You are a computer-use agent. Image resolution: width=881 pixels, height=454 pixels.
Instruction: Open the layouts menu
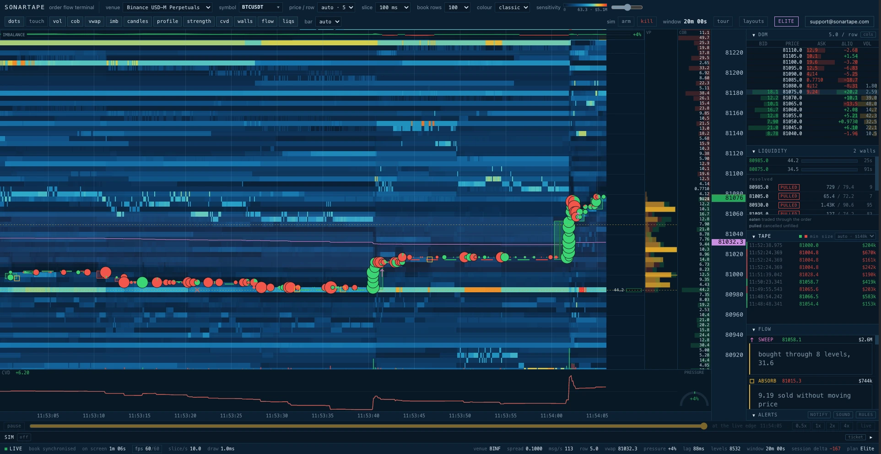[x=753, y=22]
